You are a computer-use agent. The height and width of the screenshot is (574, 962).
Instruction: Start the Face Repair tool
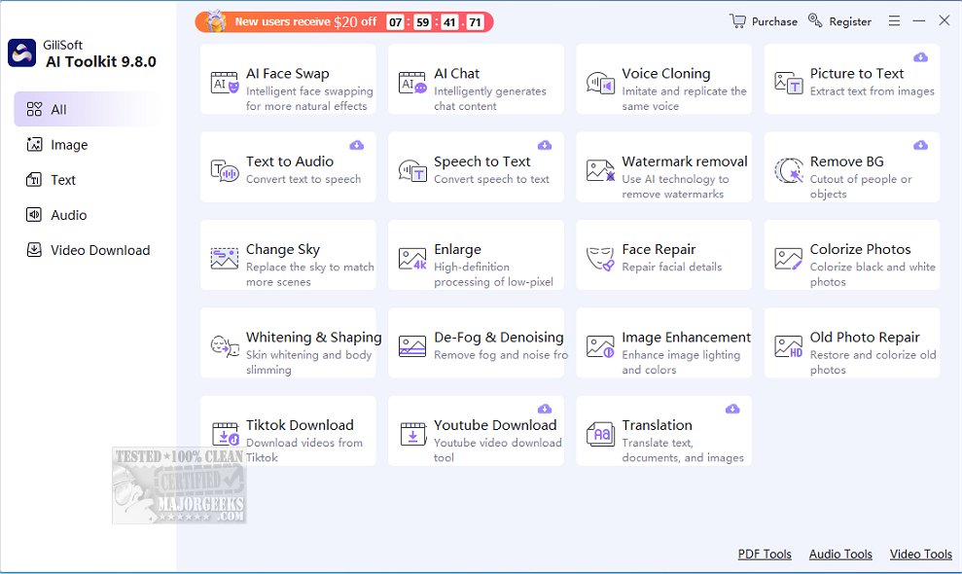click(x=664, y=255)
